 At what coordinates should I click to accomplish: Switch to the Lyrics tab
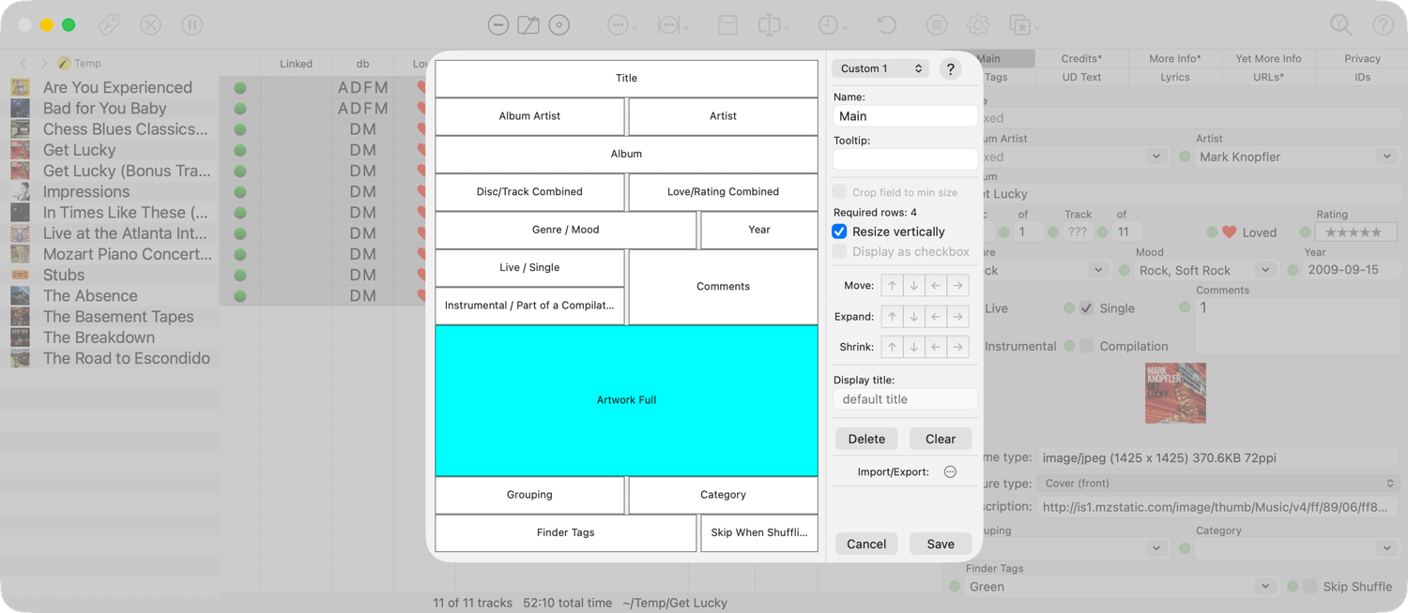coord(1175,77)
